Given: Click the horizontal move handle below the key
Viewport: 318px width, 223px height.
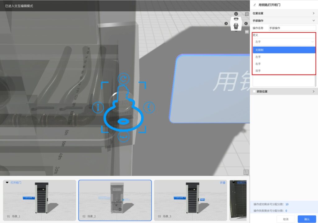Looking at the screenshot, I should (x=123, y=137).
